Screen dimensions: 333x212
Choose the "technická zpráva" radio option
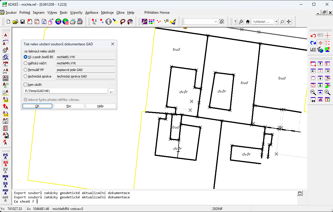26,76
